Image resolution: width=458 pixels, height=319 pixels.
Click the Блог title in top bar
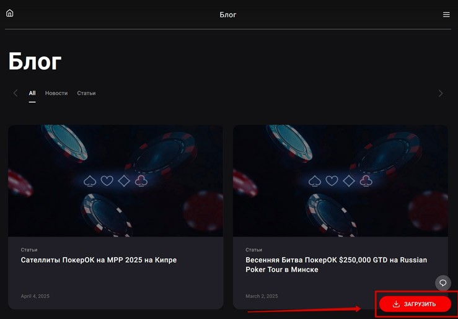tap(228, 15)
